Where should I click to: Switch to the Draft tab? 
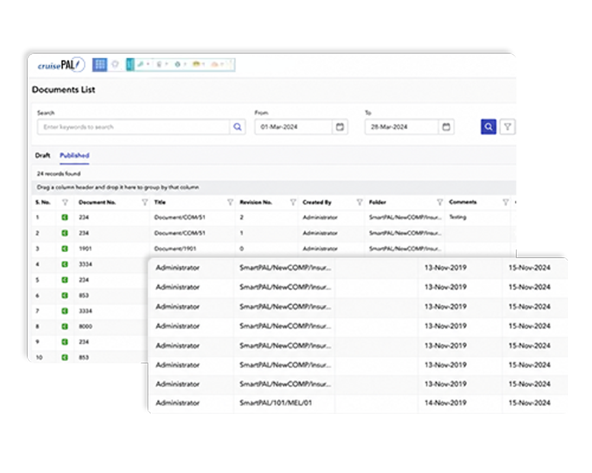coord(43,155)
